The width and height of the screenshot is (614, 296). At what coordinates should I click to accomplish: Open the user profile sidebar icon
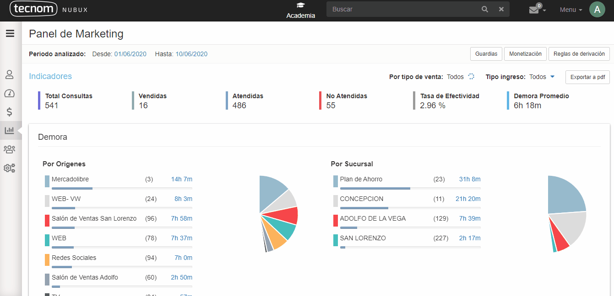click(x=9, y=74)
